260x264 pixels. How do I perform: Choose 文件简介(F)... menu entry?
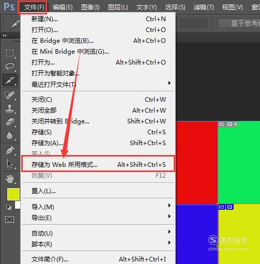[98, 259]
